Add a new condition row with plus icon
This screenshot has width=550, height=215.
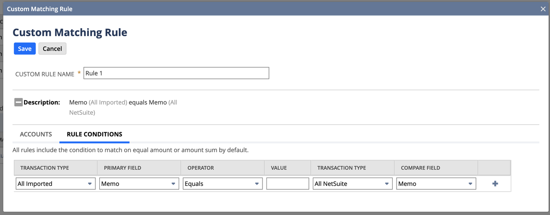click(495, 184)
